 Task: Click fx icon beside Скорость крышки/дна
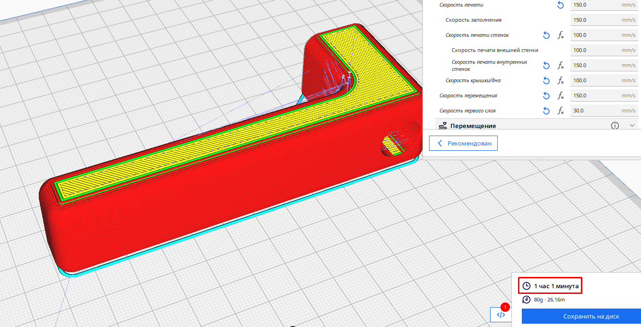coord(561,80)
